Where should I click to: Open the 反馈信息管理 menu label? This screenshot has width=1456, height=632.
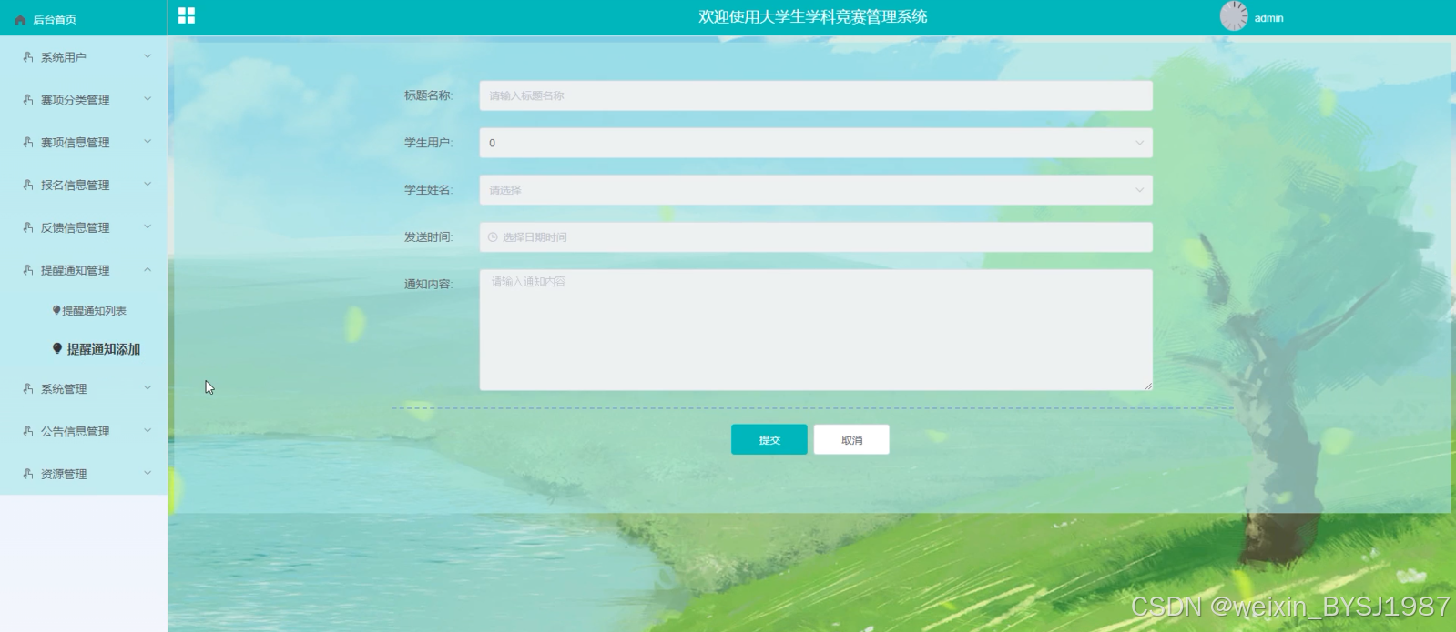(75, 228)
